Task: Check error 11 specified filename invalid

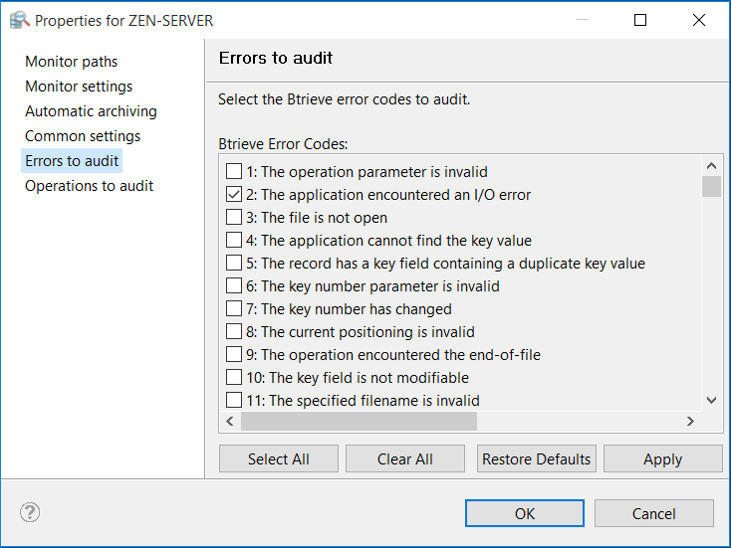Action: 234,400
